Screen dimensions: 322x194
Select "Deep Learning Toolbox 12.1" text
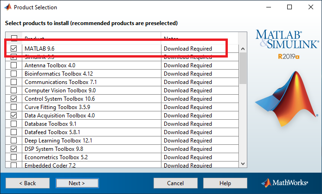[x=58, y=141]
